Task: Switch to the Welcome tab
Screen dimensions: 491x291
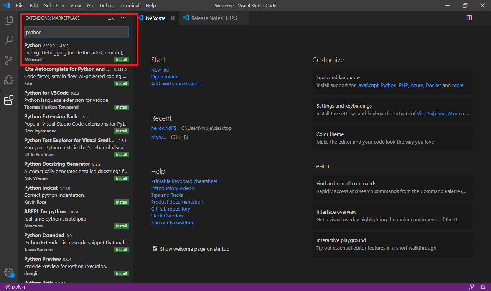Action: point(156,18)
